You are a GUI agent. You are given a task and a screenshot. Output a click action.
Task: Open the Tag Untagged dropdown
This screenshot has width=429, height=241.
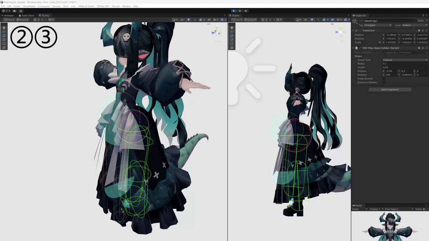pos(378,25)
